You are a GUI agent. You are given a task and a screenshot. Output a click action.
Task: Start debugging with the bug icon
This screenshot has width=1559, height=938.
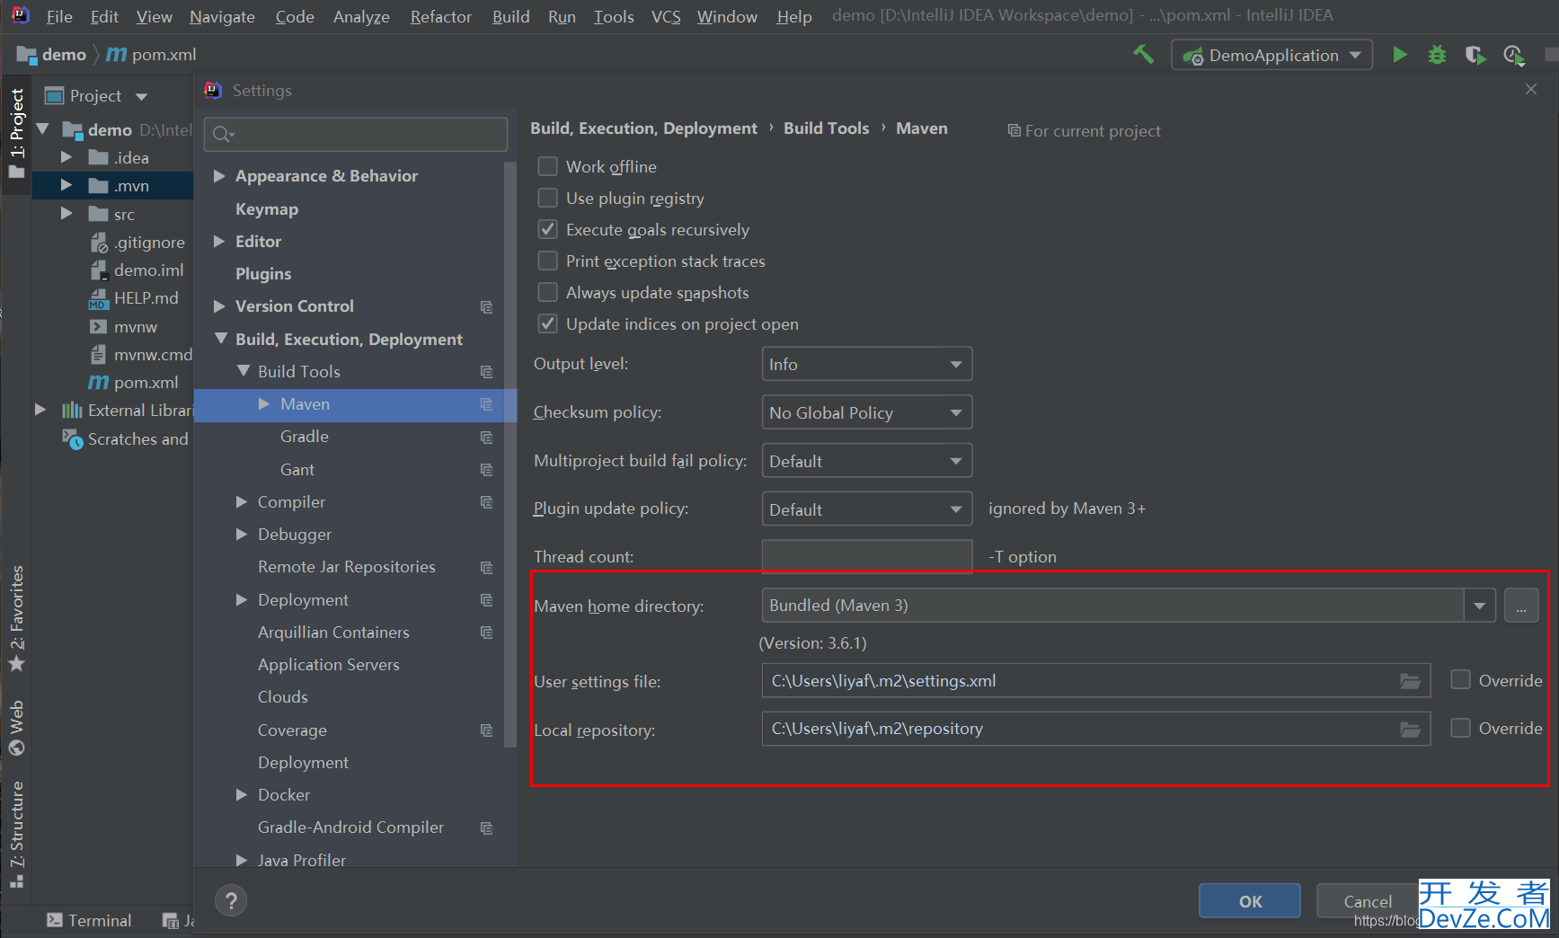[x=1437, y=55]
